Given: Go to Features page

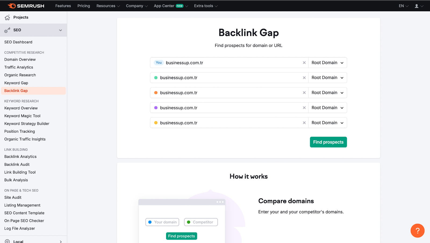Looking at the screenshot, I should (x=63, y=6).
